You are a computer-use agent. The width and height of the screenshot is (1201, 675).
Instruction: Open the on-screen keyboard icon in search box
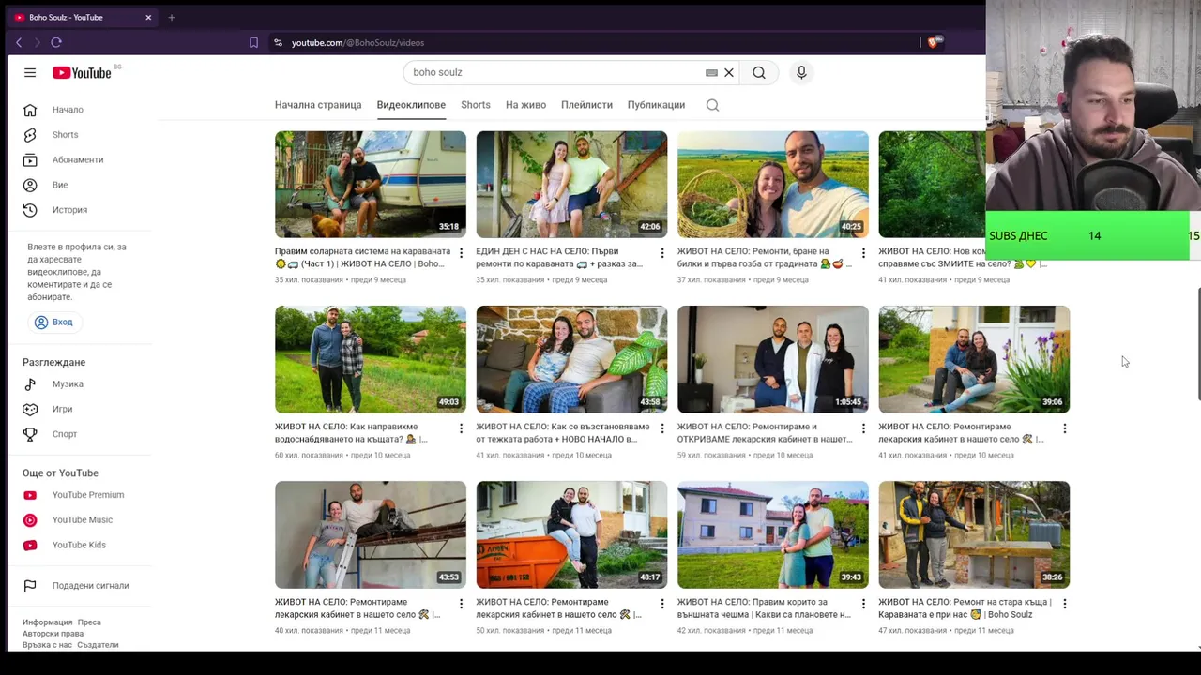(711, 72)
